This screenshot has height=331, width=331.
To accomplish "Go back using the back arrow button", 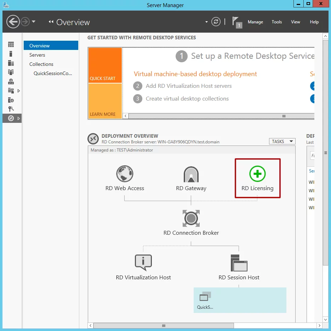I will 13,22.
